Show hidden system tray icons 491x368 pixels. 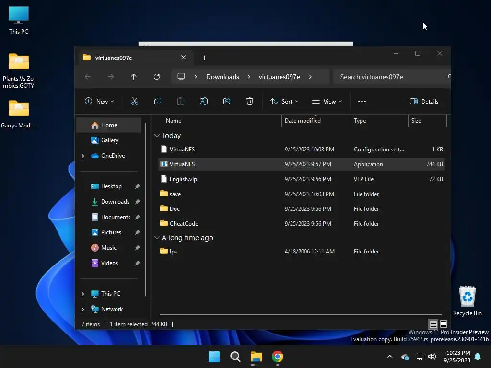pyautogui.click(x=390, y=356)
